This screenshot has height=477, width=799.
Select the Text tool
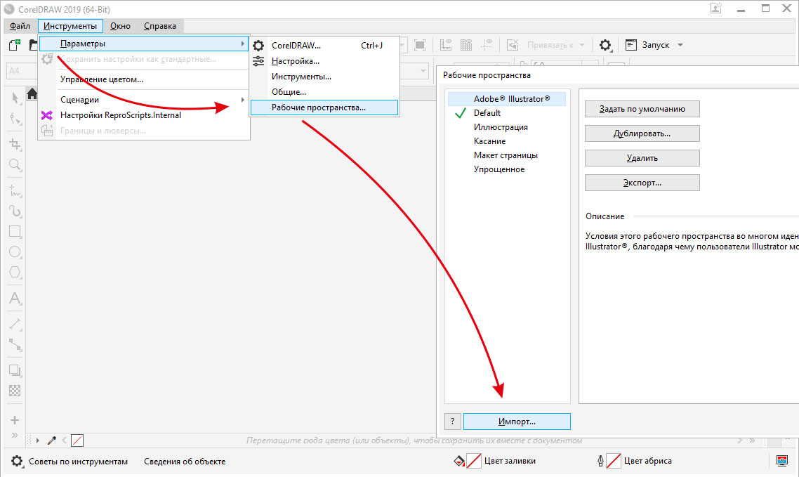15,298
